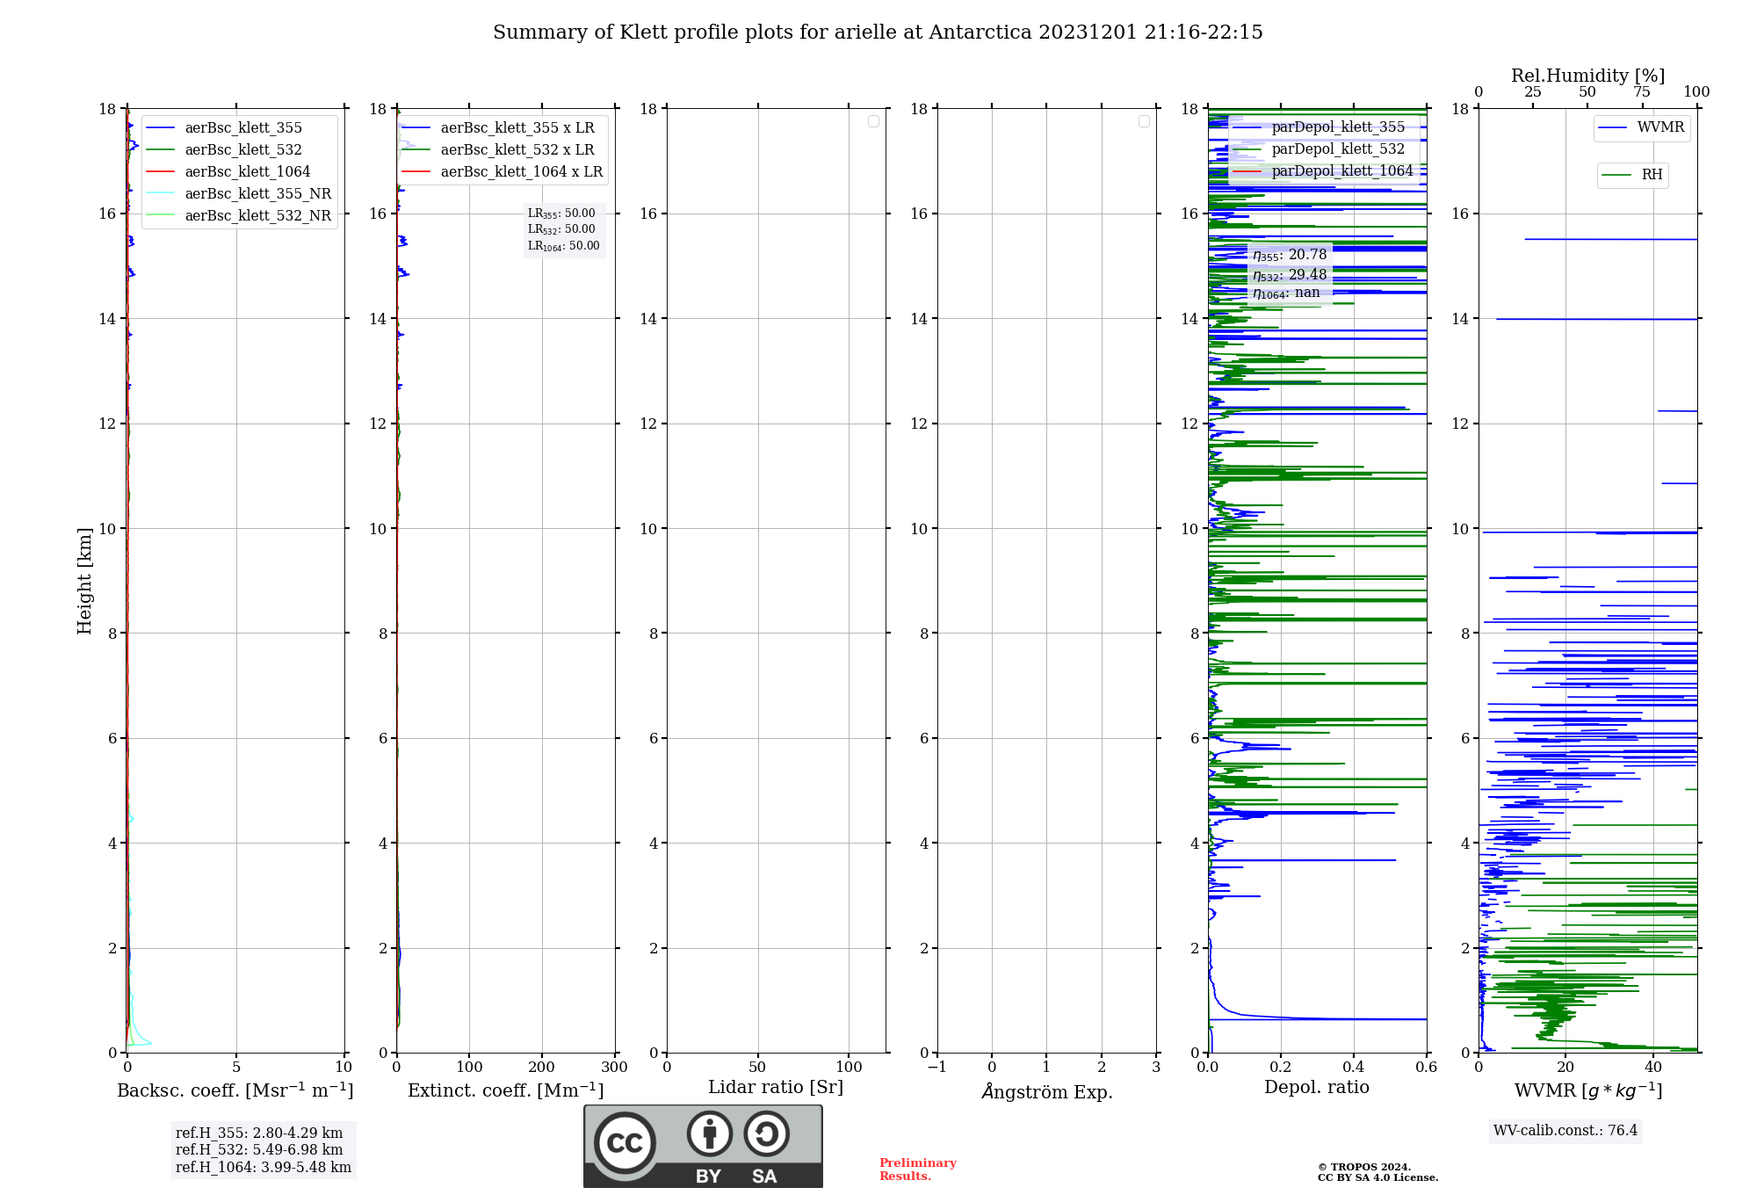Click the ref.H_355: 2.80-4.29 km text
Image resolution: width=1757 pixels, height=1195 pixels.
pyautogui.click(x=259, y=1133)
